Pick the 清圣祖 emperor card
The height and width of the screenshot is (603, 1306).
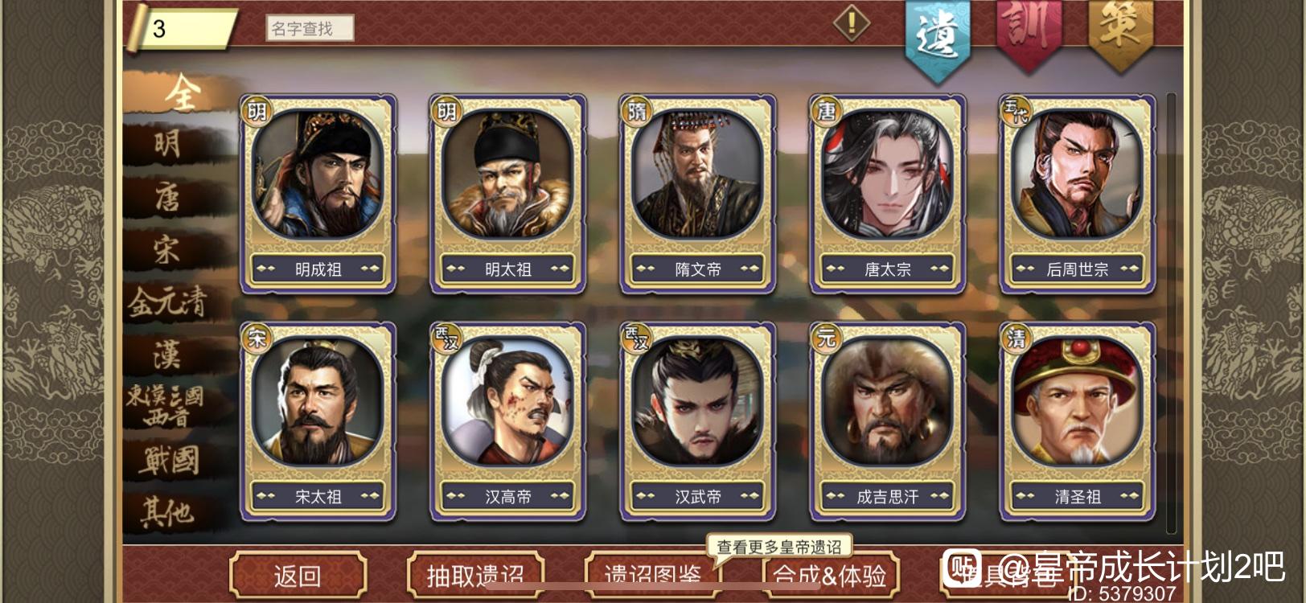[1077, 421]
